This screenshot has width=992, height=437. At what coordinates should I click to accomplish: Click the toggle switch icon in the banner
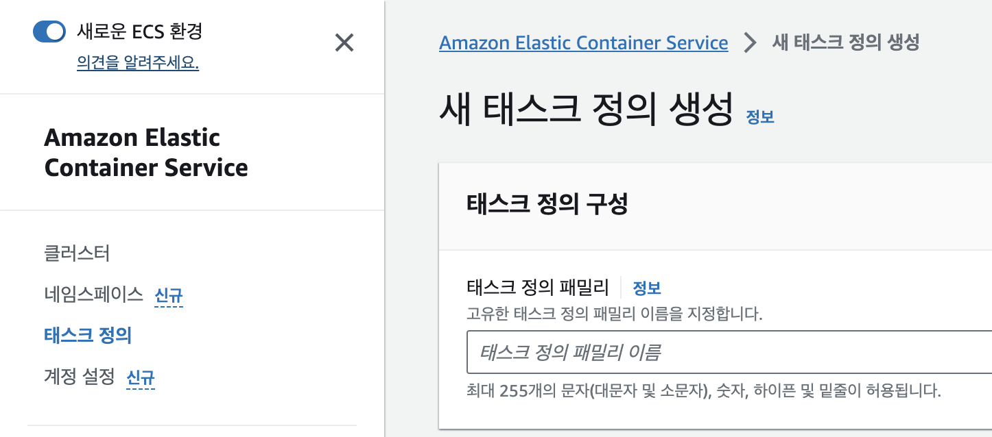[48, 31]
